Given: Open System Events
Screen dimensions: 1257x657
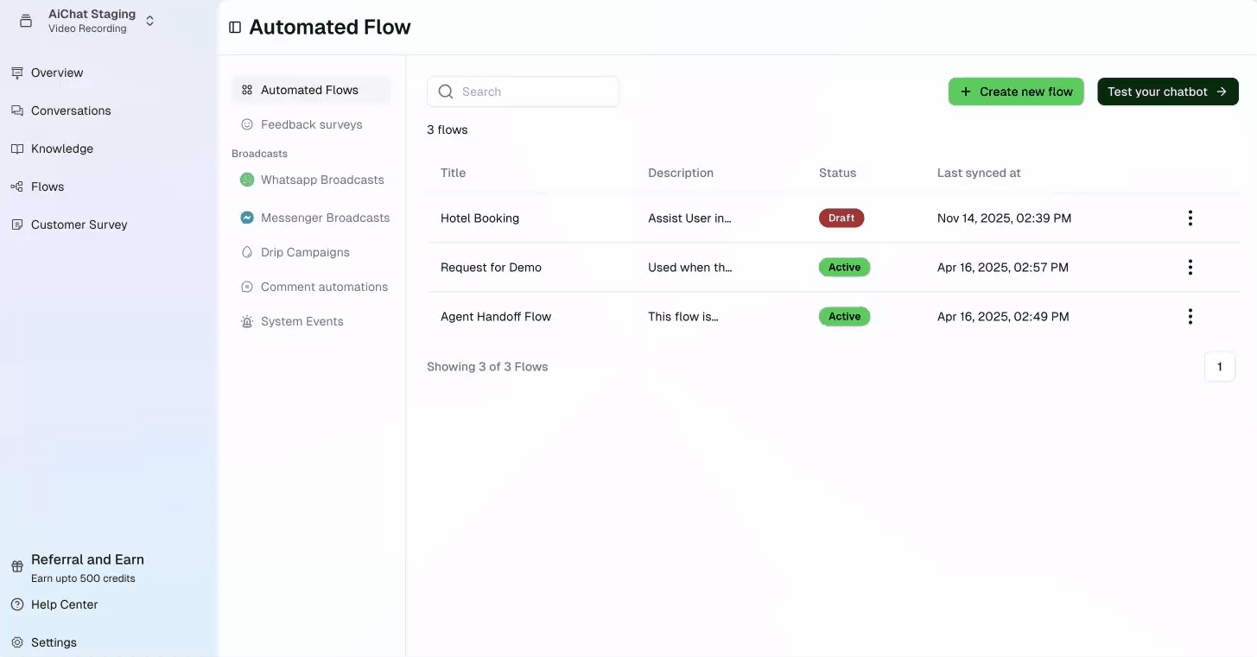Looking at the screenshot, I should tap(302, 321).
